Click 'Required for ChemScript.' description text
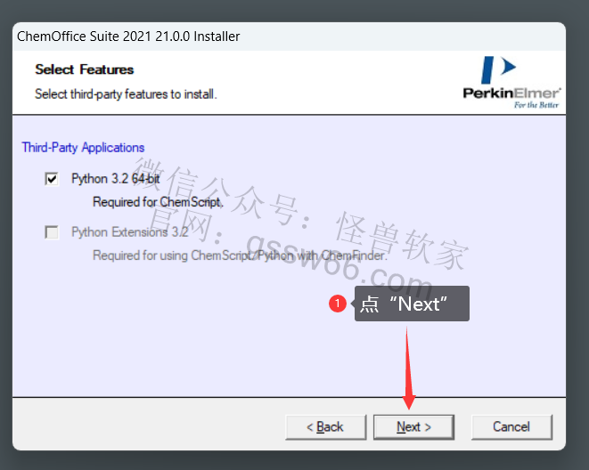589x470 pixels. click(158, 202)
